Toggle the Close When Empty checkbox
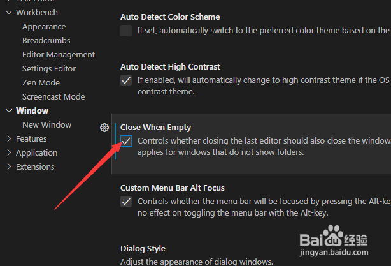Viewport: 391px width, 266px height. 126,142
